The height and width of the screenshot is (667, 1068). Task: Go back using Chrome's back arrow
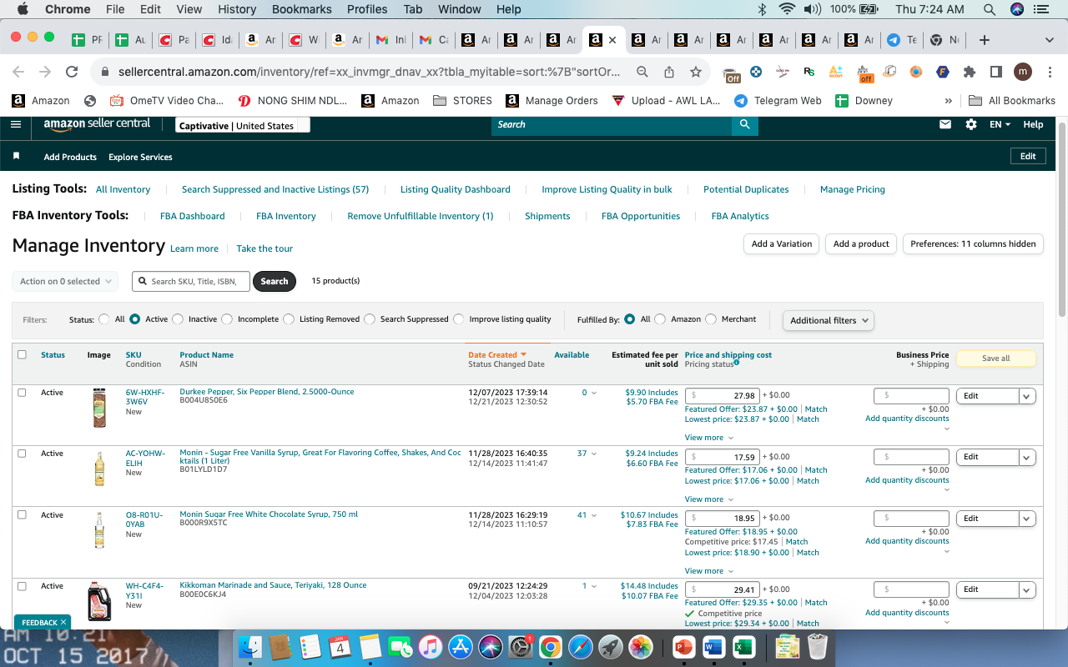click(x=18, y=72)
